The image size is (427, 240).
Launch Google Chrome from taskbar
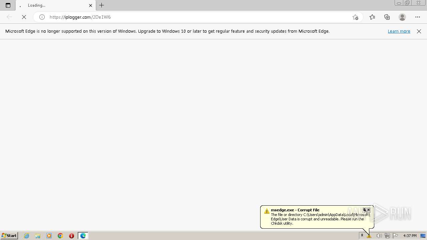point(60,236)
